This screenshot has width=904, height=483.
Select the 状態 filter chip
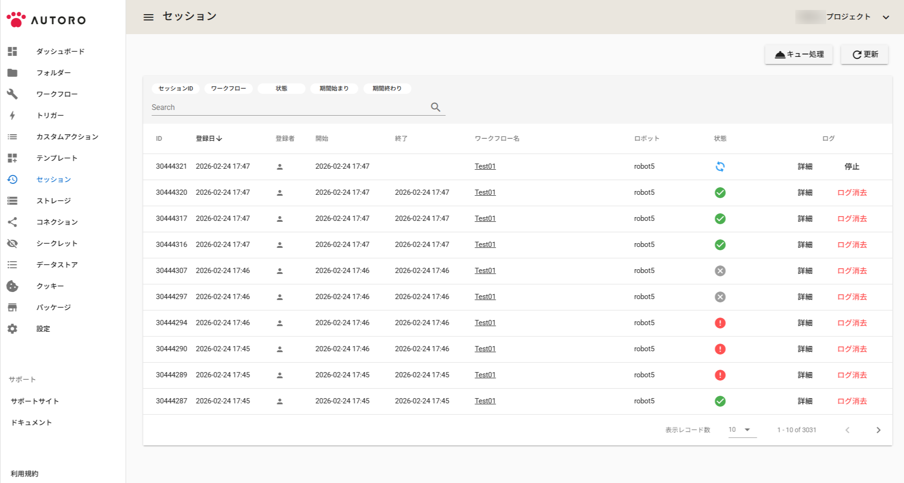coord(281,89)
